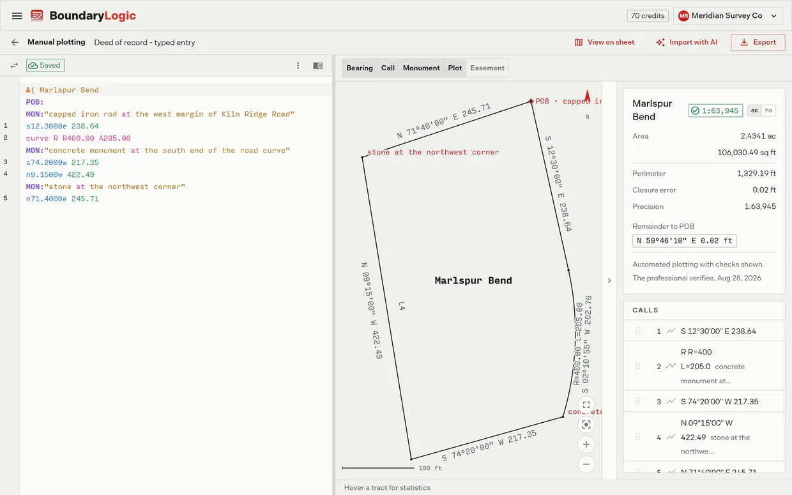Click the line type icon of call 1

[671, 331]
